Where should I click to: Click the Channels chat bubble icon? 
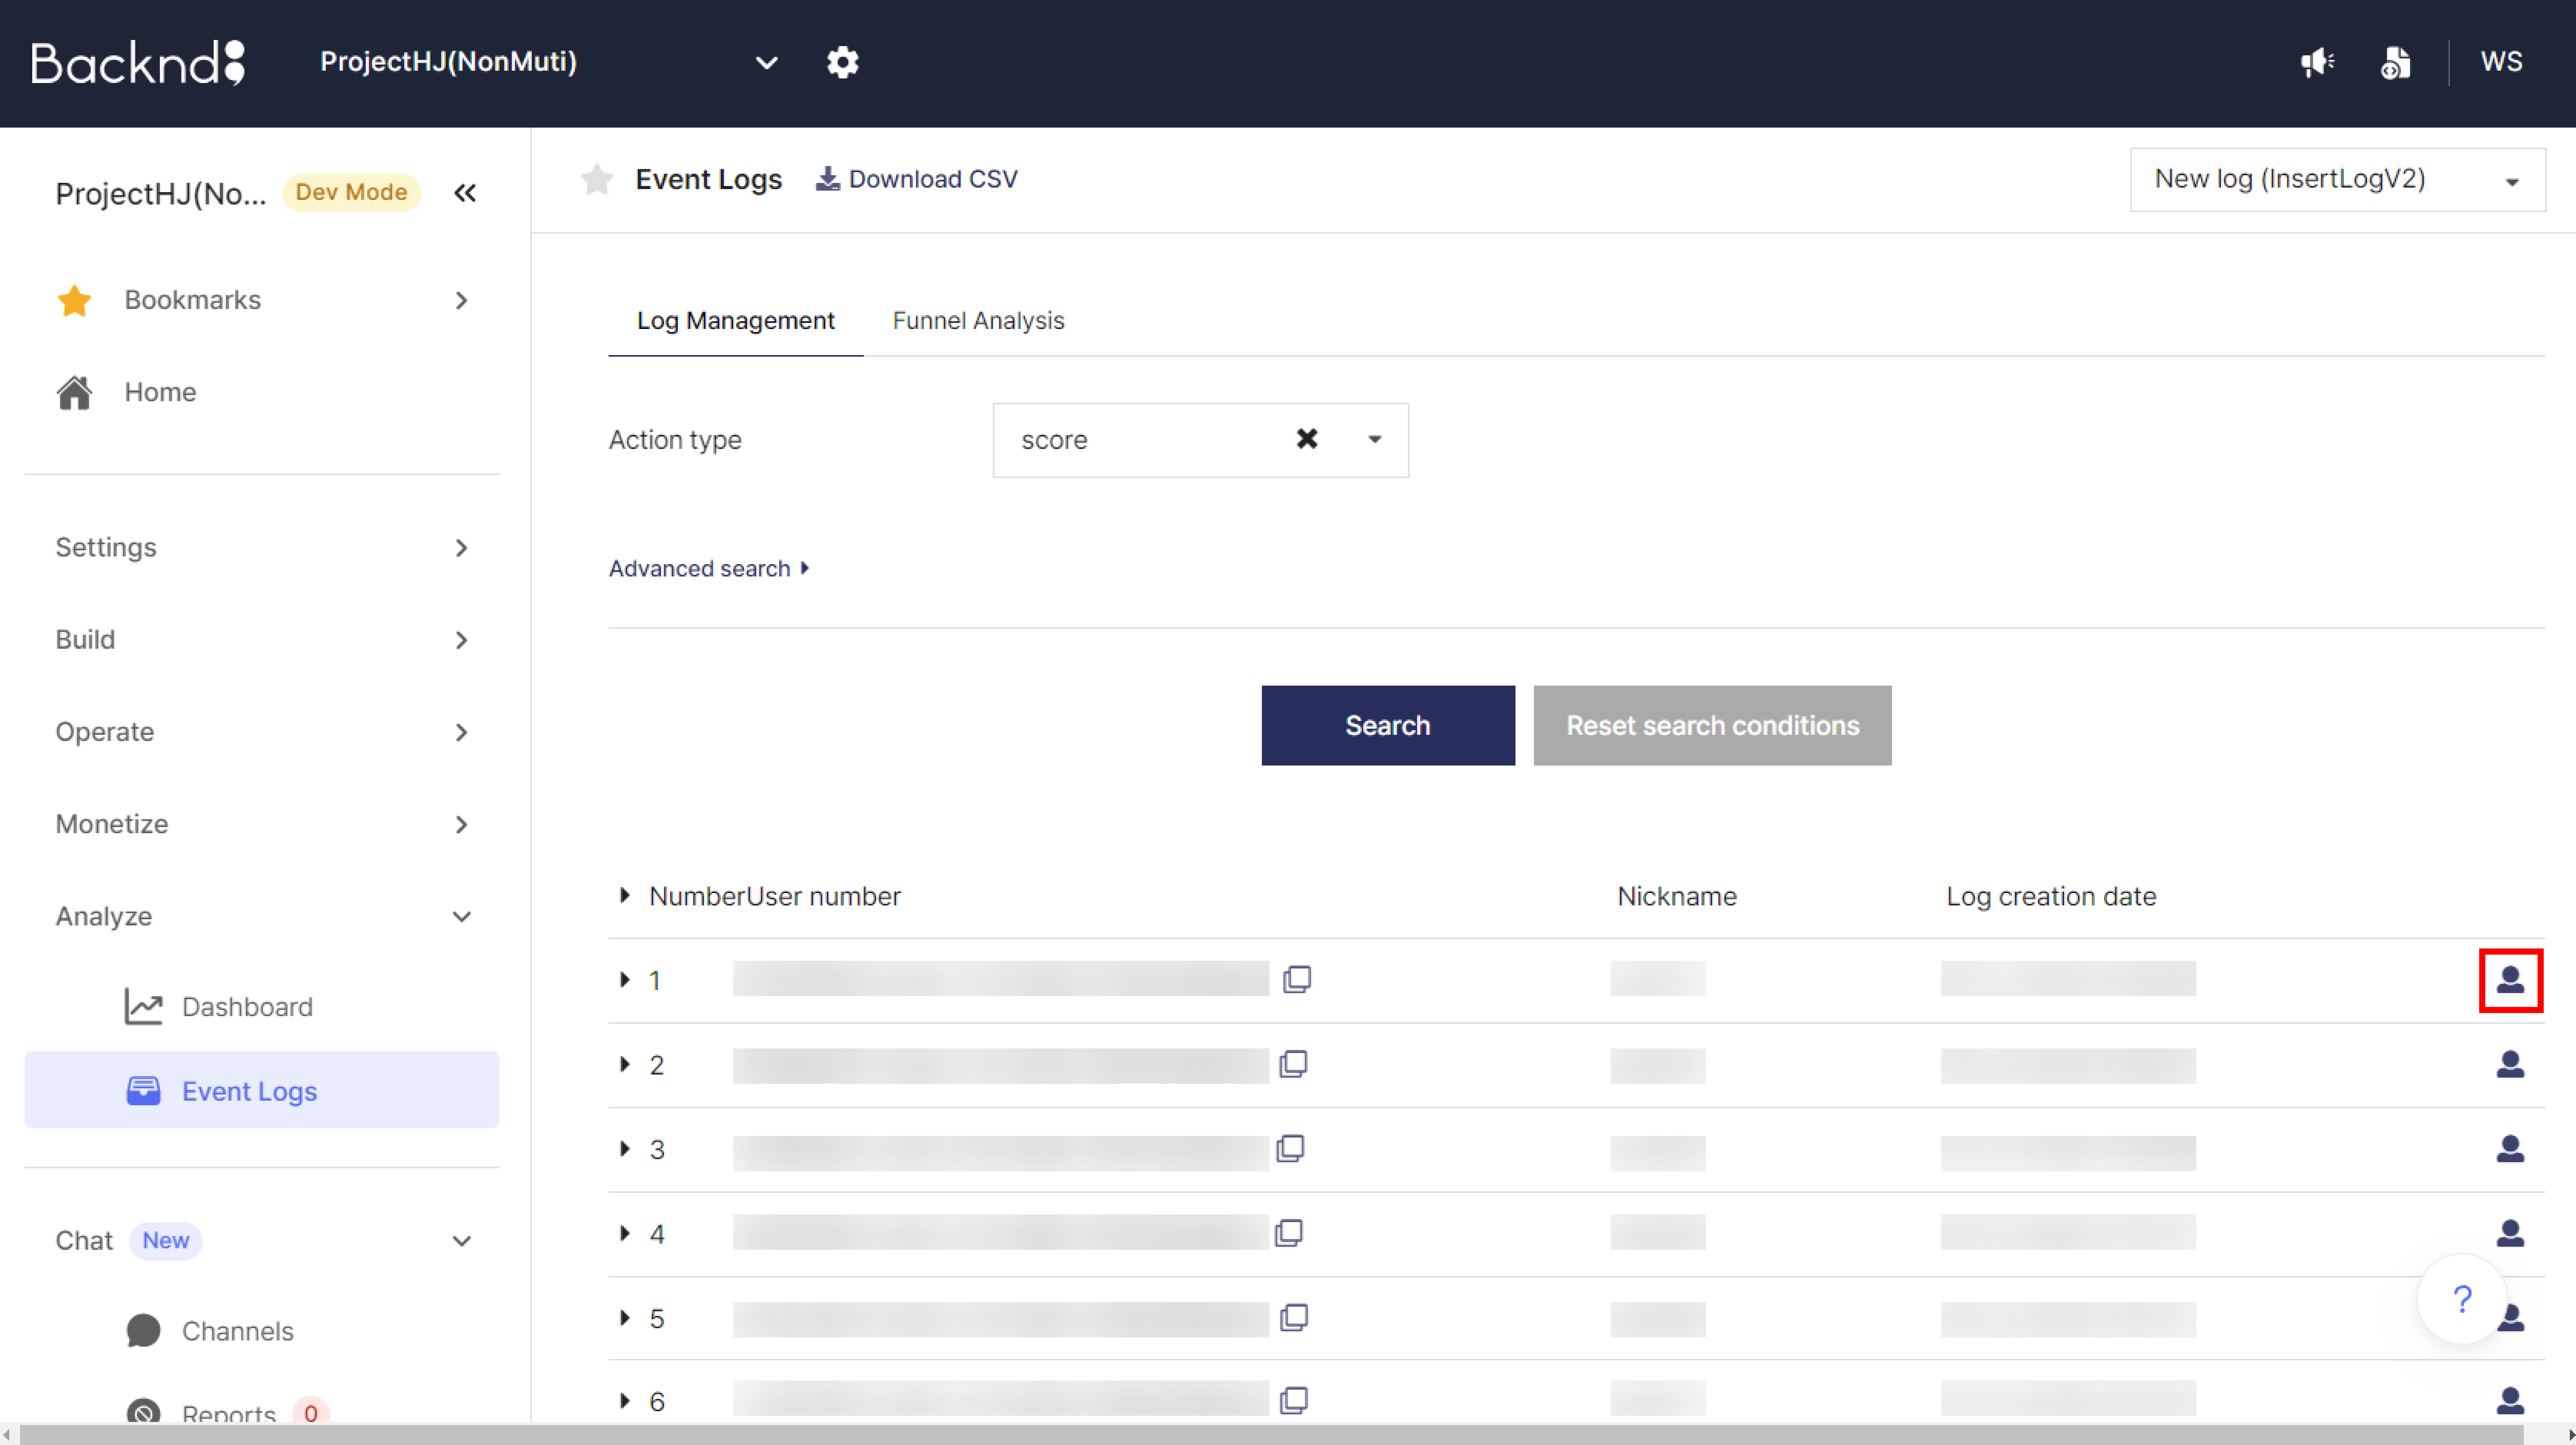click(143, 1331)
